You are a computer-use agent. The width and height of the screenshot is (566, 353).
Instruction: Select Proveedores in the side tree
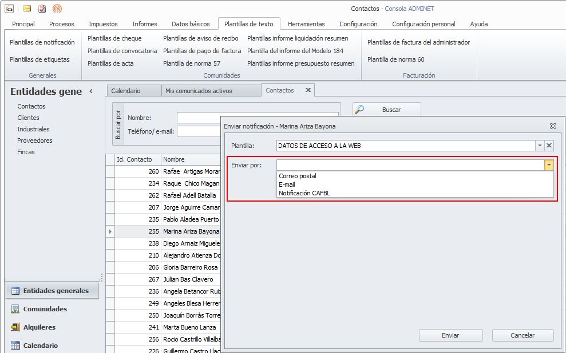click(x=35, y=141)
